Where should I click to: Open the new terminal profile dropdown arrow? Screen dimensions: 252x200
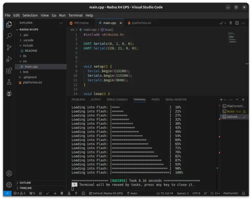(225, 100)
